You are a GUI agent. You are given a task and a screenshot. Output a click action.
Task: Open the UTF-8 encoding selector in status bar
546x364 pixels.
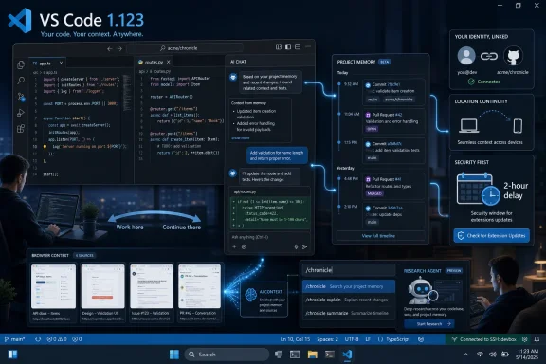(x=352, y=339)
